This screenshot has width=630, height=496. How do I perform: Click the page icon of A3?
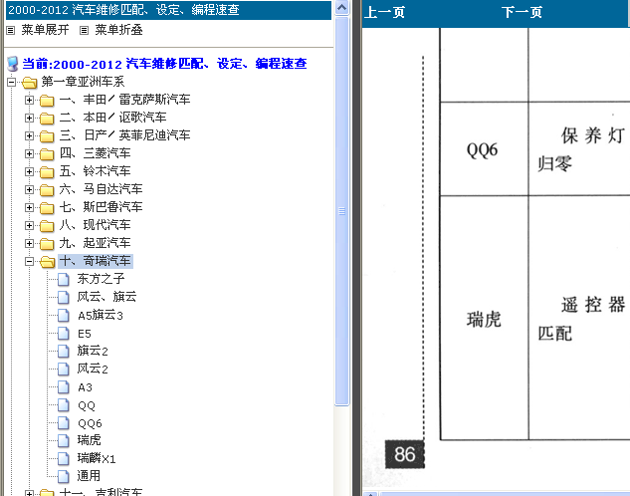64,387
